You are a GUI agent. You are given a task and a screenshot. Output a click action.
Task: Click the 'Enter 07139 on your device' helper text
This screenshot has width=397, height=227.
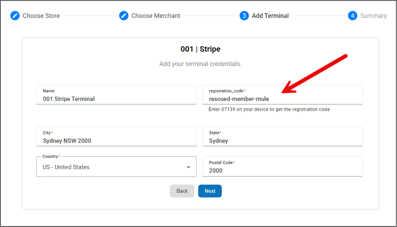269,109
